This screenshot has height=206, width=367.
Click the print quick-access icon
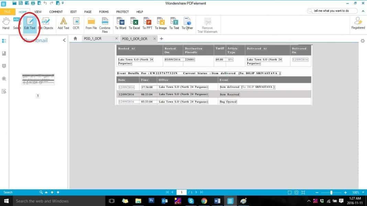[33, 3]
